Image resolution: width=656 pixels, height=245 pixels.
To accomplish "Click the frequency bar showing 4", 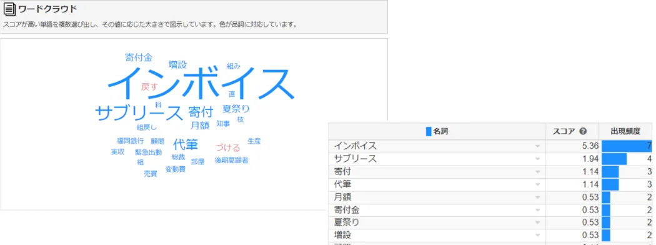I will coord(614,159).
